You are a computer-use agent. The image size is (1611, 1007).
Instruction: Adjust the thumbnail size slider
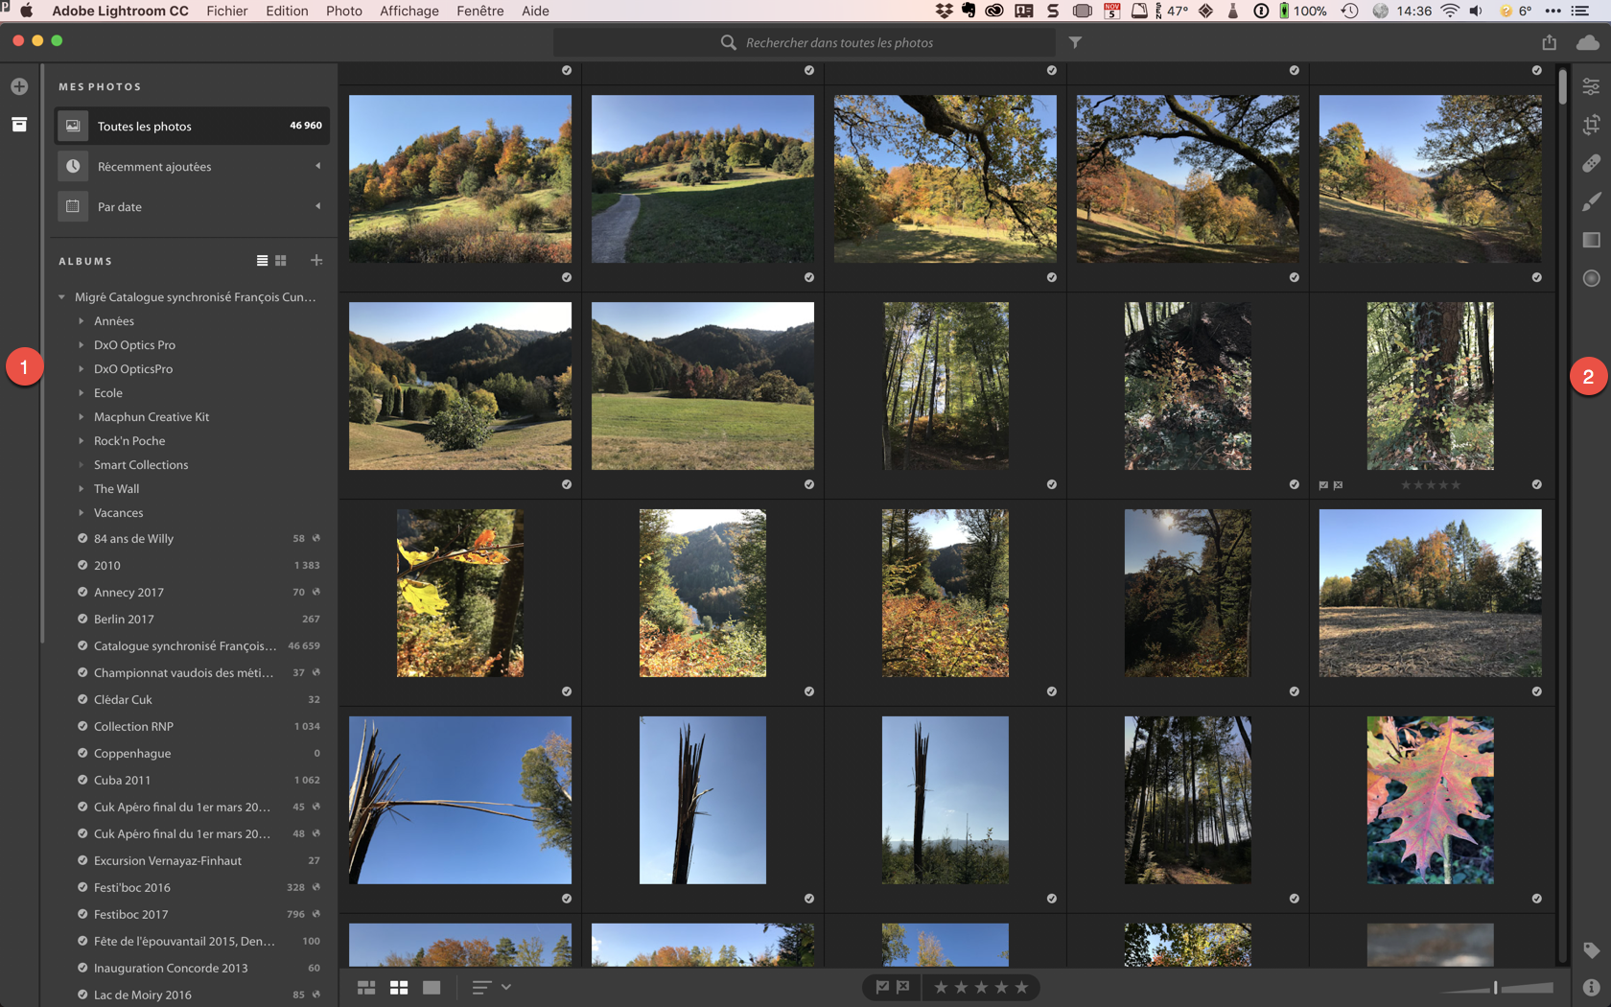1496,987
